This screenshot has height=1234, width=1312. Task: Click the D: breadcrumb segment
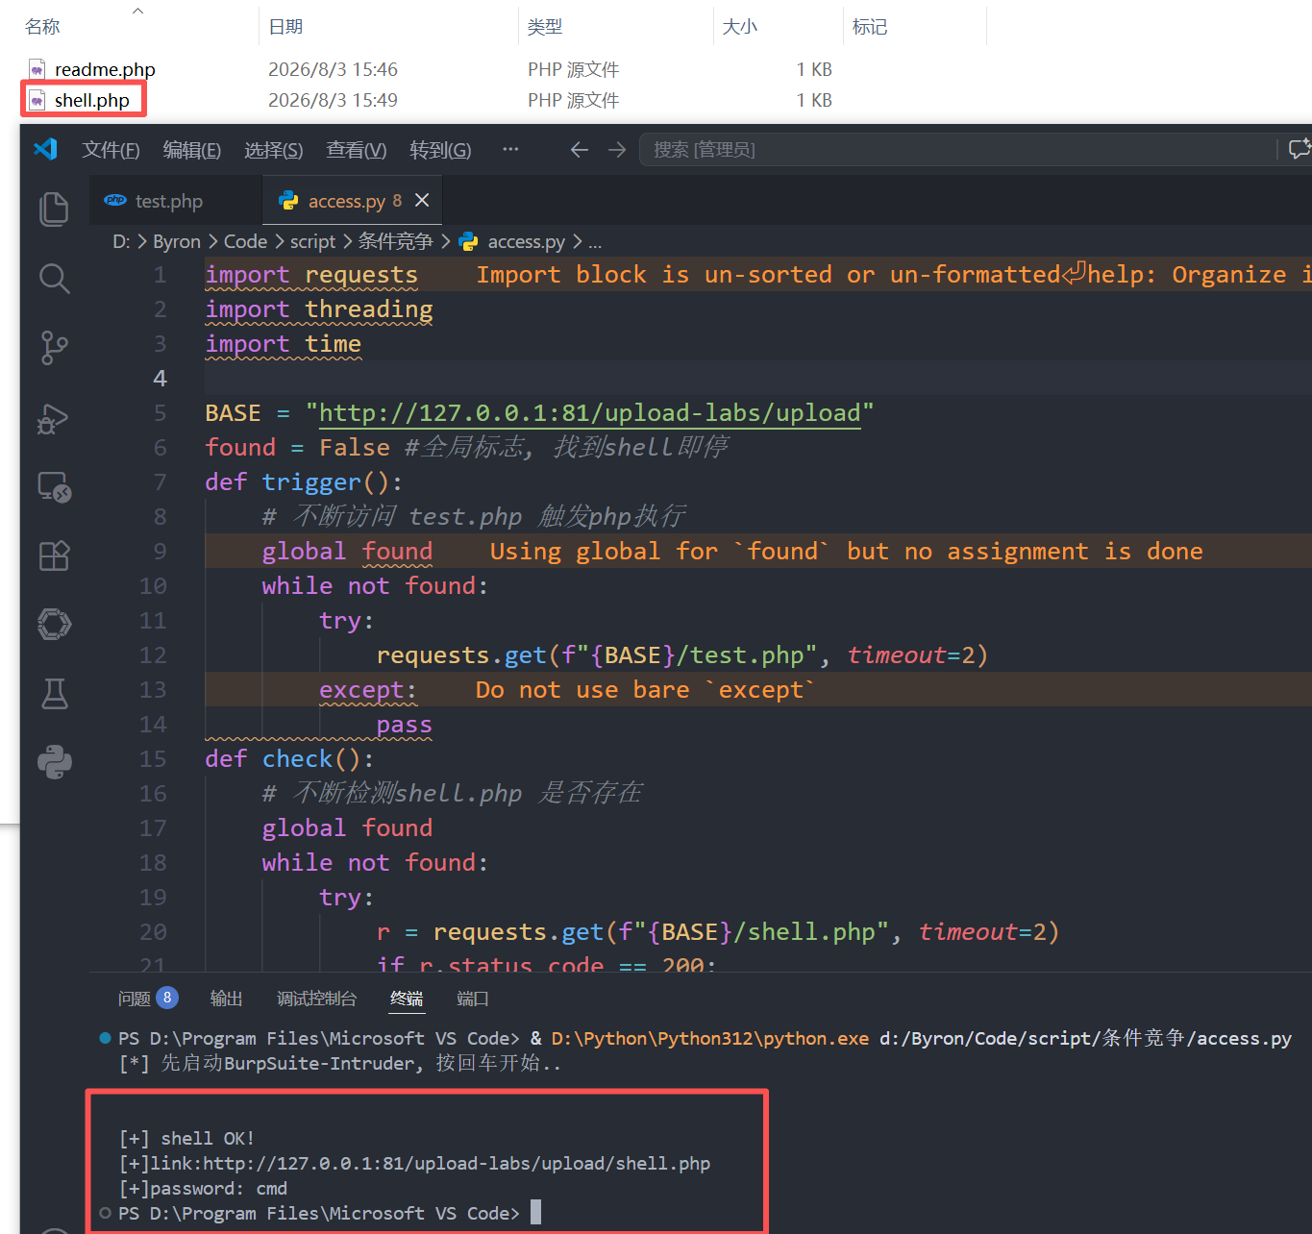pos(121,241)
